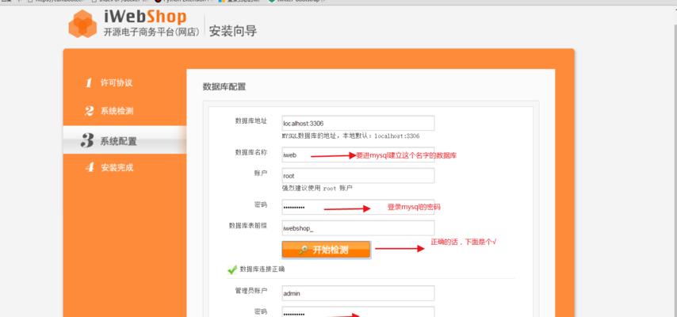Click the 开源电子商务平台(网店) tagline
Viewport: 677px width, 317px height.
tap(151, 32)
